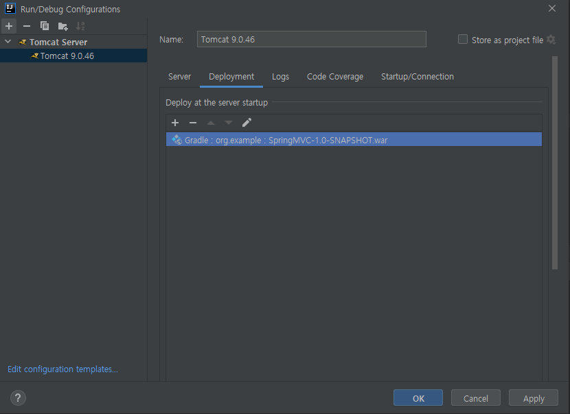Open the Logs tab
This screenshot has width=570, height=414.
coord(280,77)
